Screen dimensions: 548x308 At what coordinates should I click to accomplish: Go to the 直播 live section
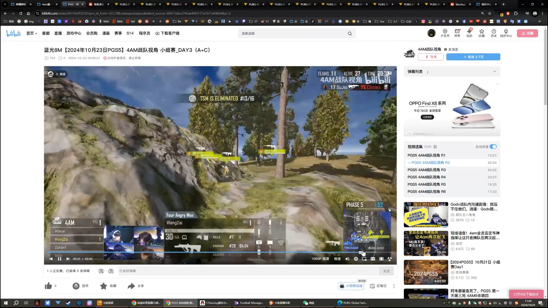point(58,33)
